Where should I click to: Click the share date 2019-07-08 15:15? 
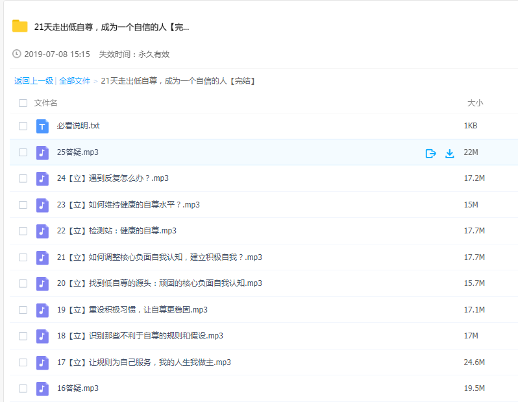pos(57,54)
